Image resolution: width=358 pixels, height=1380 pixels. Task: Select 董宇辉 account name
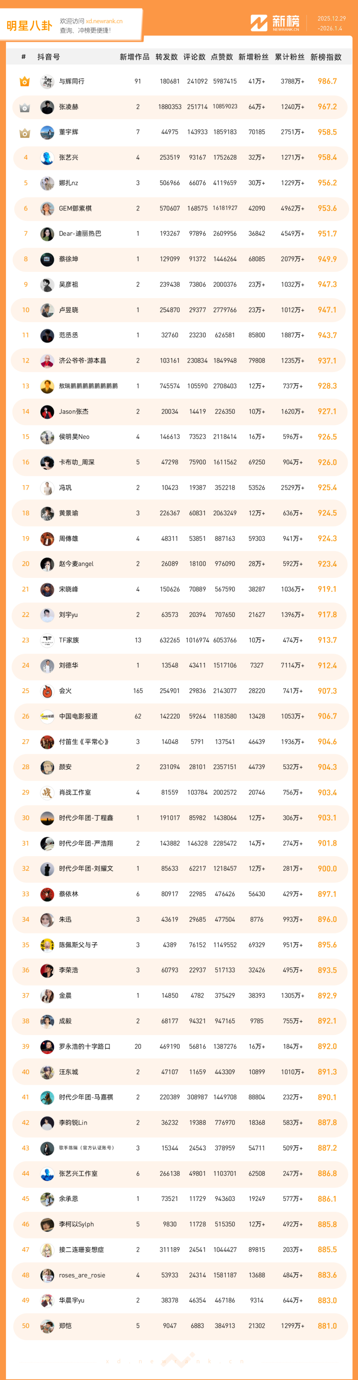pyautogui.click(x=69, y=132)
